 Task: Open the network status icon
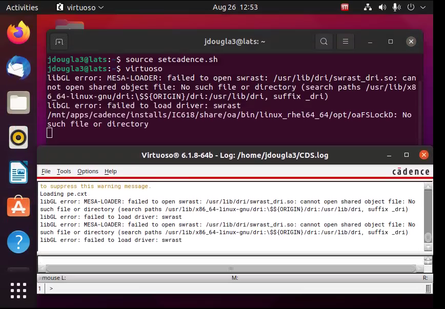(x=368, y=7)
